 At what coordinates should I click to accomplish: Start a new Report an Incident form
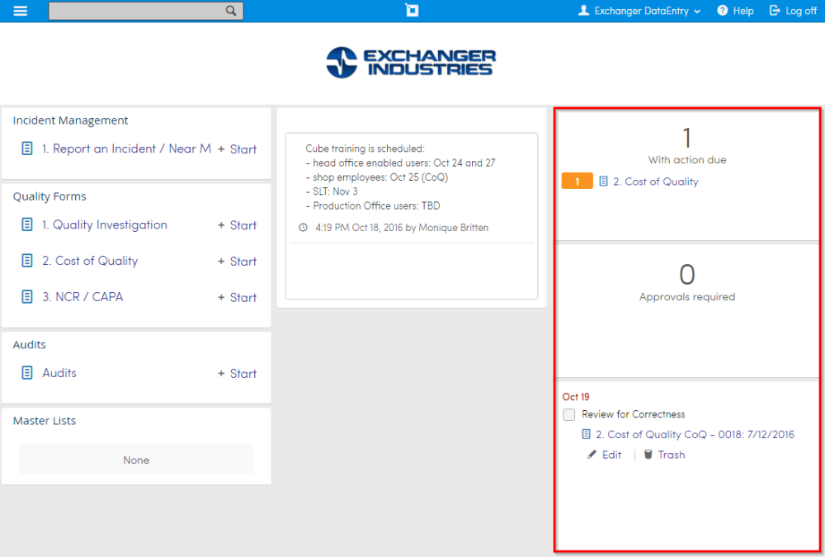click(238, 149)
